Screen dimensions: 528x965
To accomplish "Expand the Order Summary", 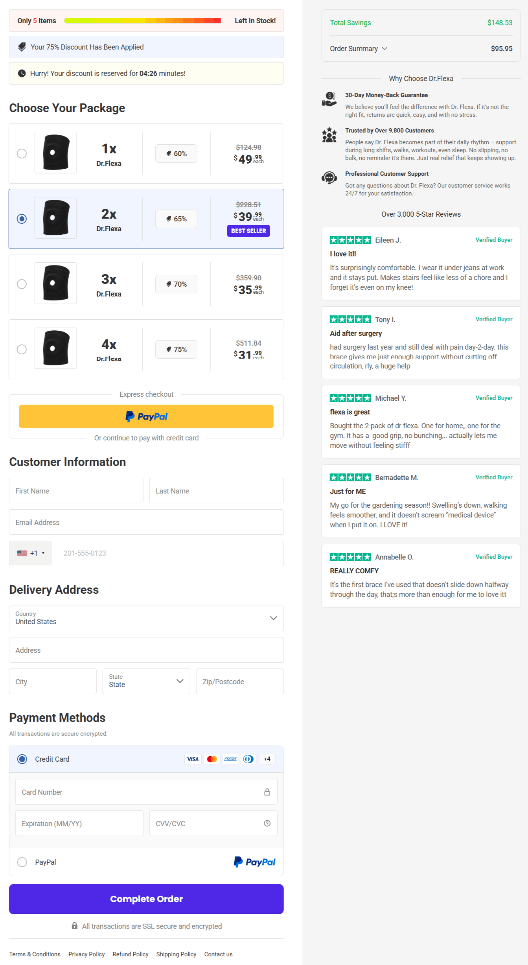I will click(x=359, y=48).
